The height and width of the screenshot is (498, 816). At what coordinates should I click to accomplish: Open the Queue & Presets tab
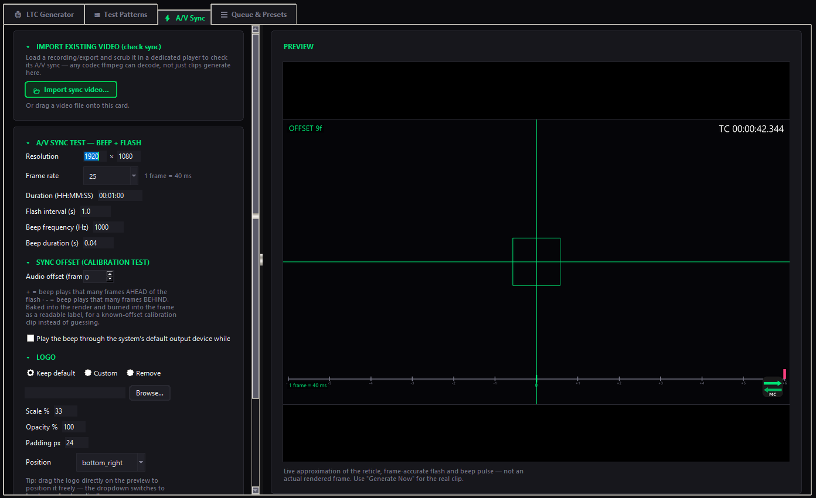253,15
